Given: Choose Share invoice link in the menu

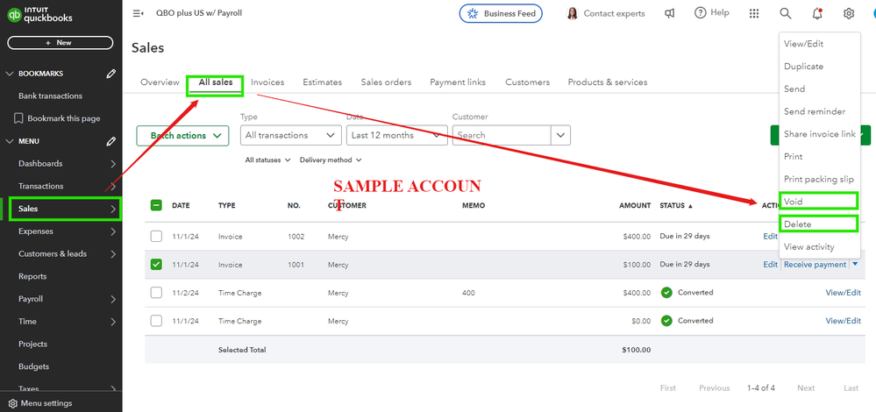Looking at the screenshot, I should click(x=820, y=134).
